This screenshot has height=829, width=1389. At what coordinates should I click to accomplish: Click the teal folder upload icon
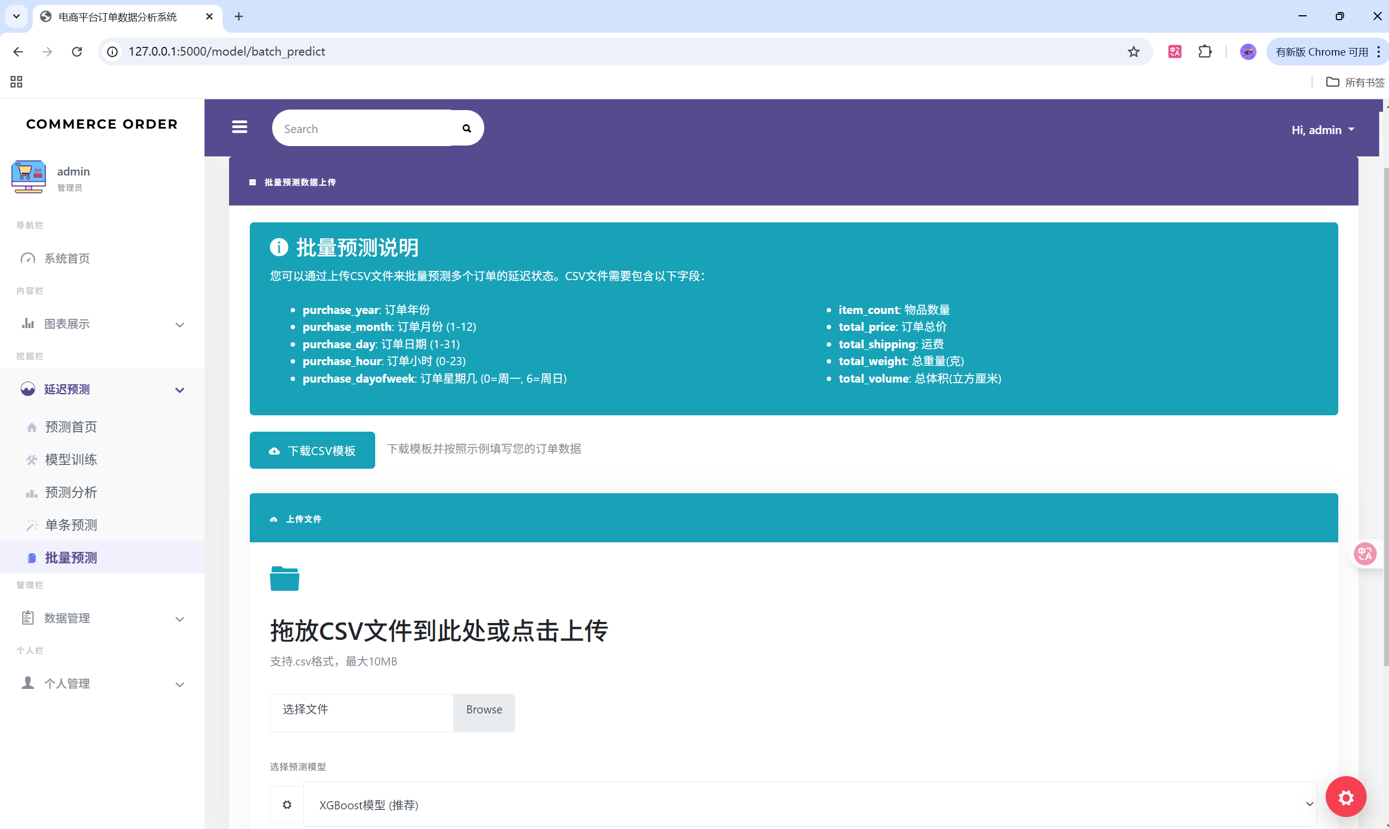[x=285, y=579]
